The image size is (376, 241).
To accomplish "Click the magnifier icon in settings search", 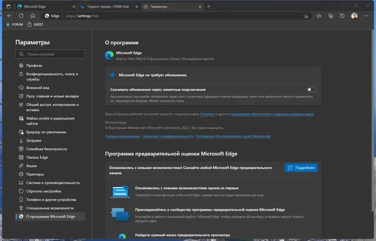I will (21, 54).
